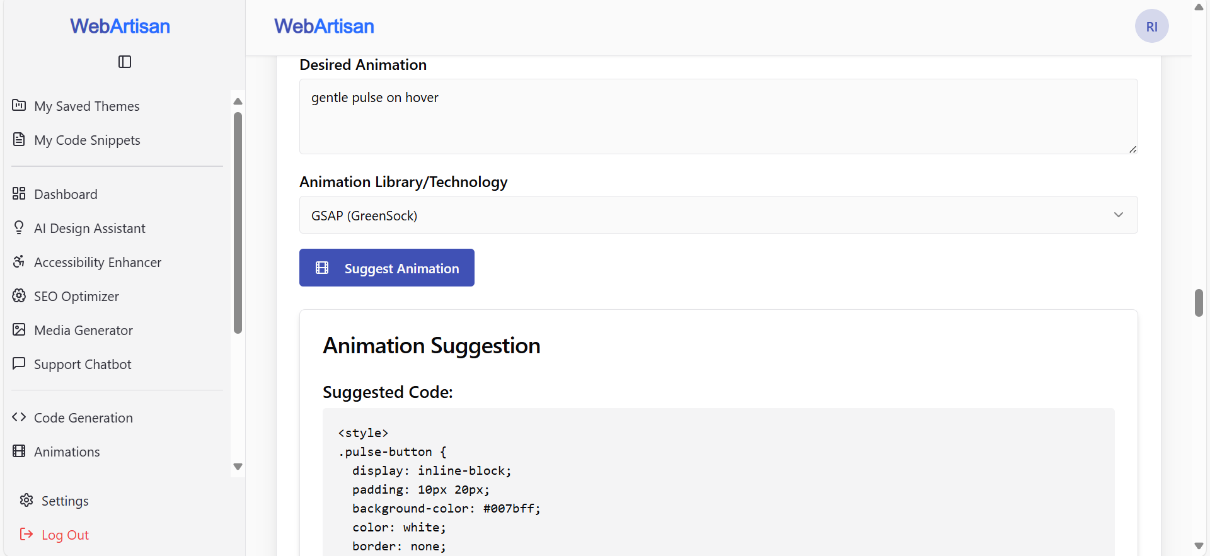The image size is (1210, 556).
Task: Click the SEO Optimizer icon
Action: click(x=19, y=295)
